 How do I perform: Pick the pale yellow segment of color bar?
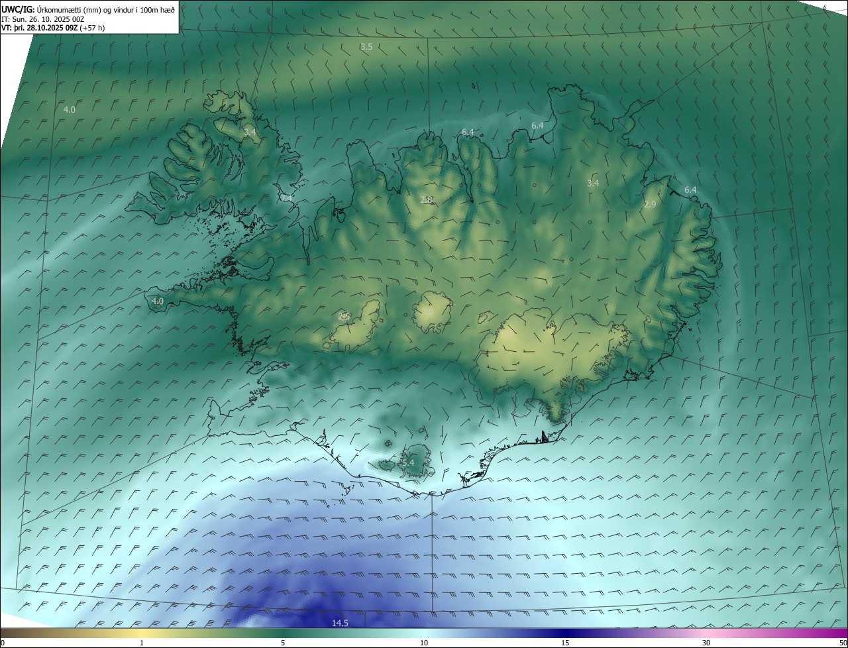click(142, 633)
